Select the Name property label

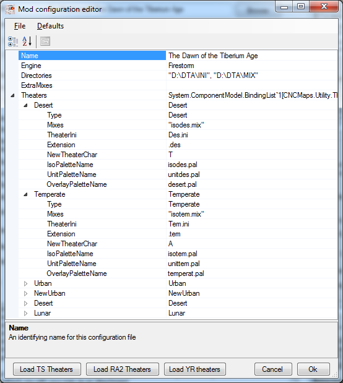tap(92, 56)
